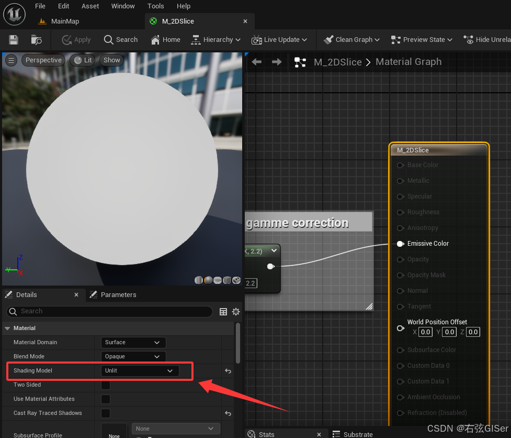Click the Emissive Color input pin
The width and height of the screenshot is (511, 438).
[401, 244]
